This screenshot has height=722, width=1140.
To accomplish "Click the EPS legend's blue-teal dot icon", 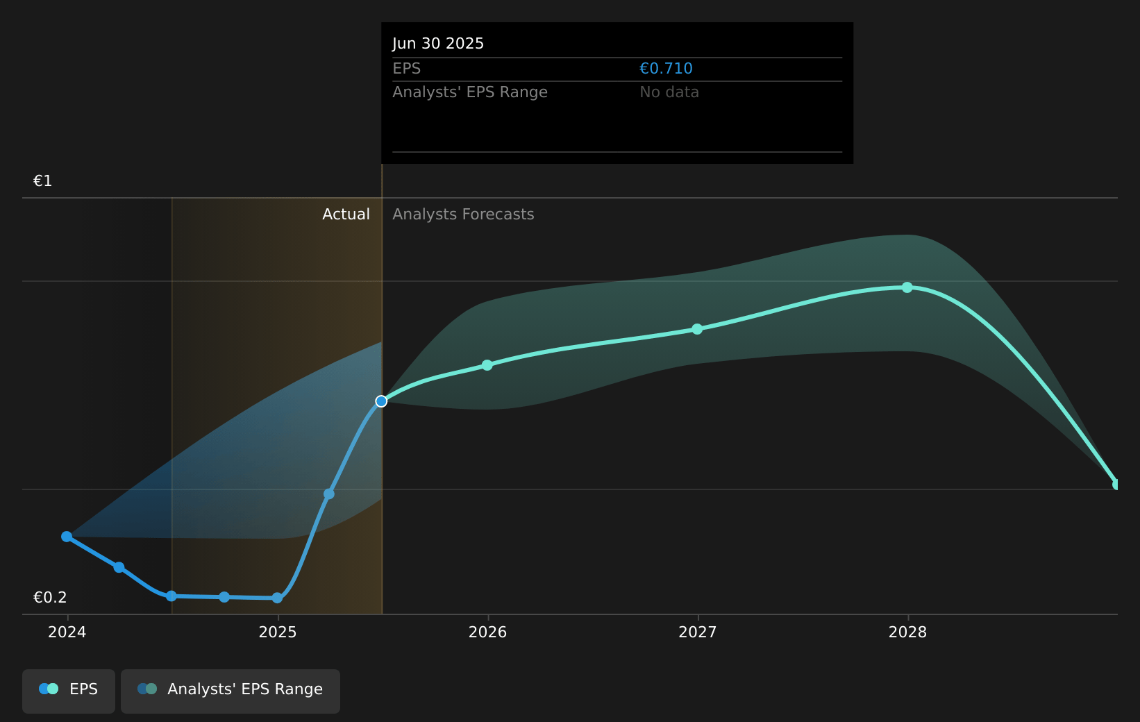I will (x=49, y=689).
